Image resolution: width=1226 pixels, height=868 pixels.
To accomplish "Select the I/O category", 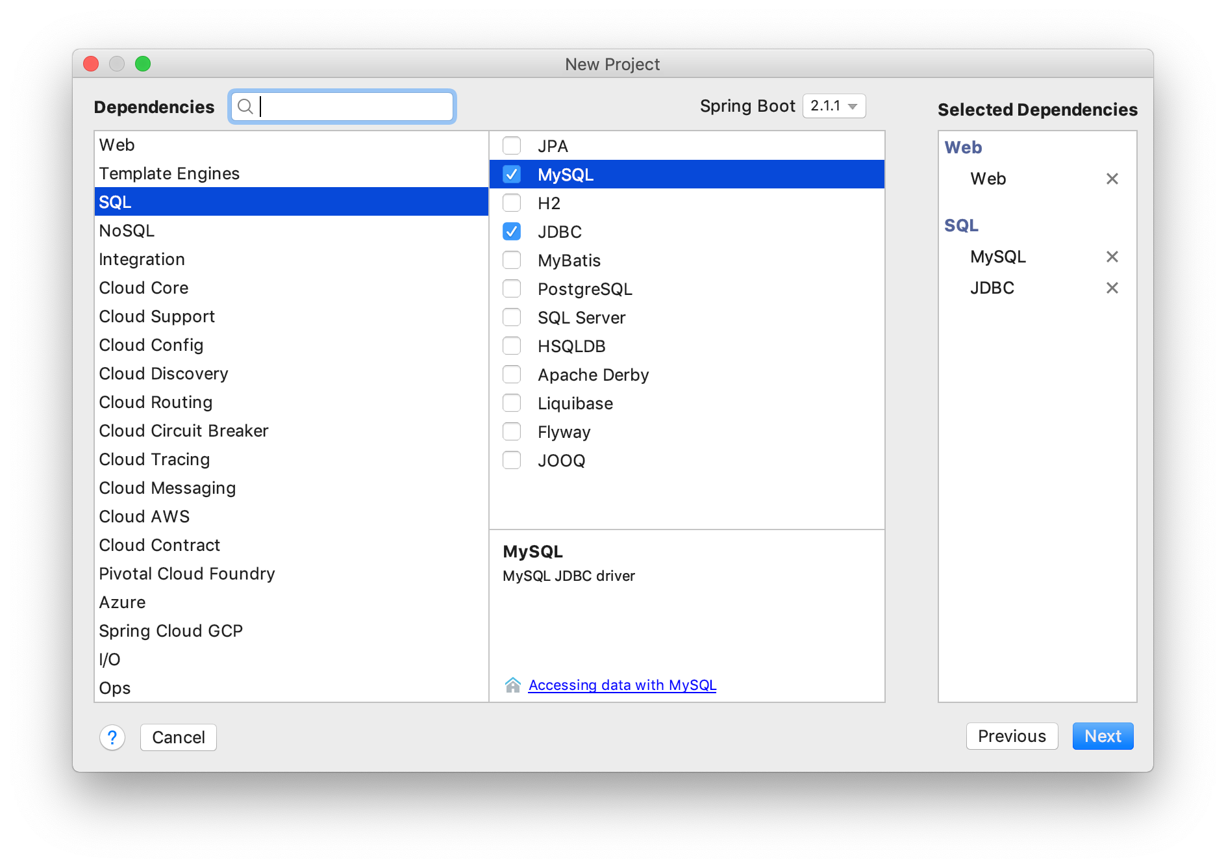I will pos(291,659).
